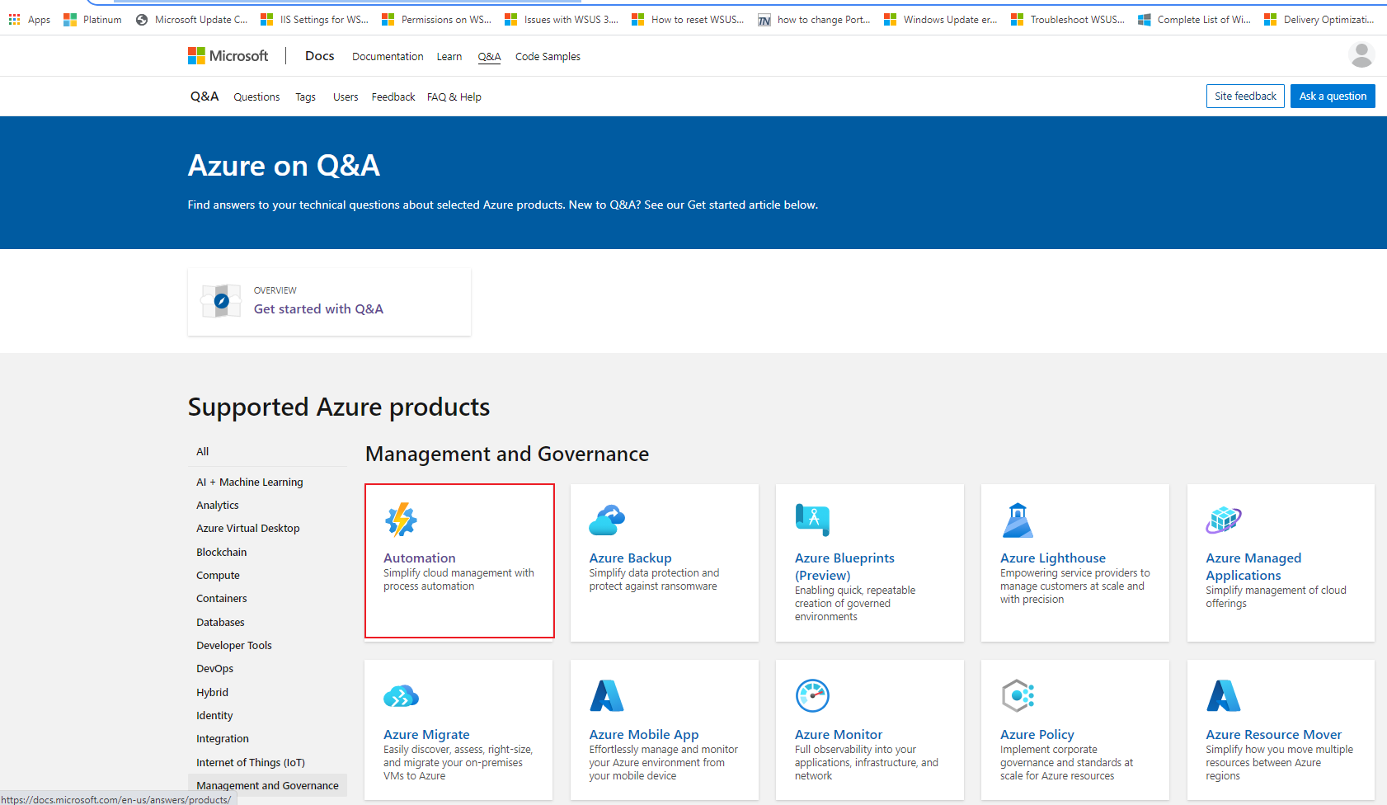The image size is (1387, 805).
Task: Click the Azure Lighthouse icon
Action: pyautogui.click(x=1018, y=520)
